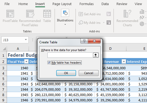The width and height of the screenshot is (147, 103).
Task: Click the cell containing 1944
Action: point(18,89)
